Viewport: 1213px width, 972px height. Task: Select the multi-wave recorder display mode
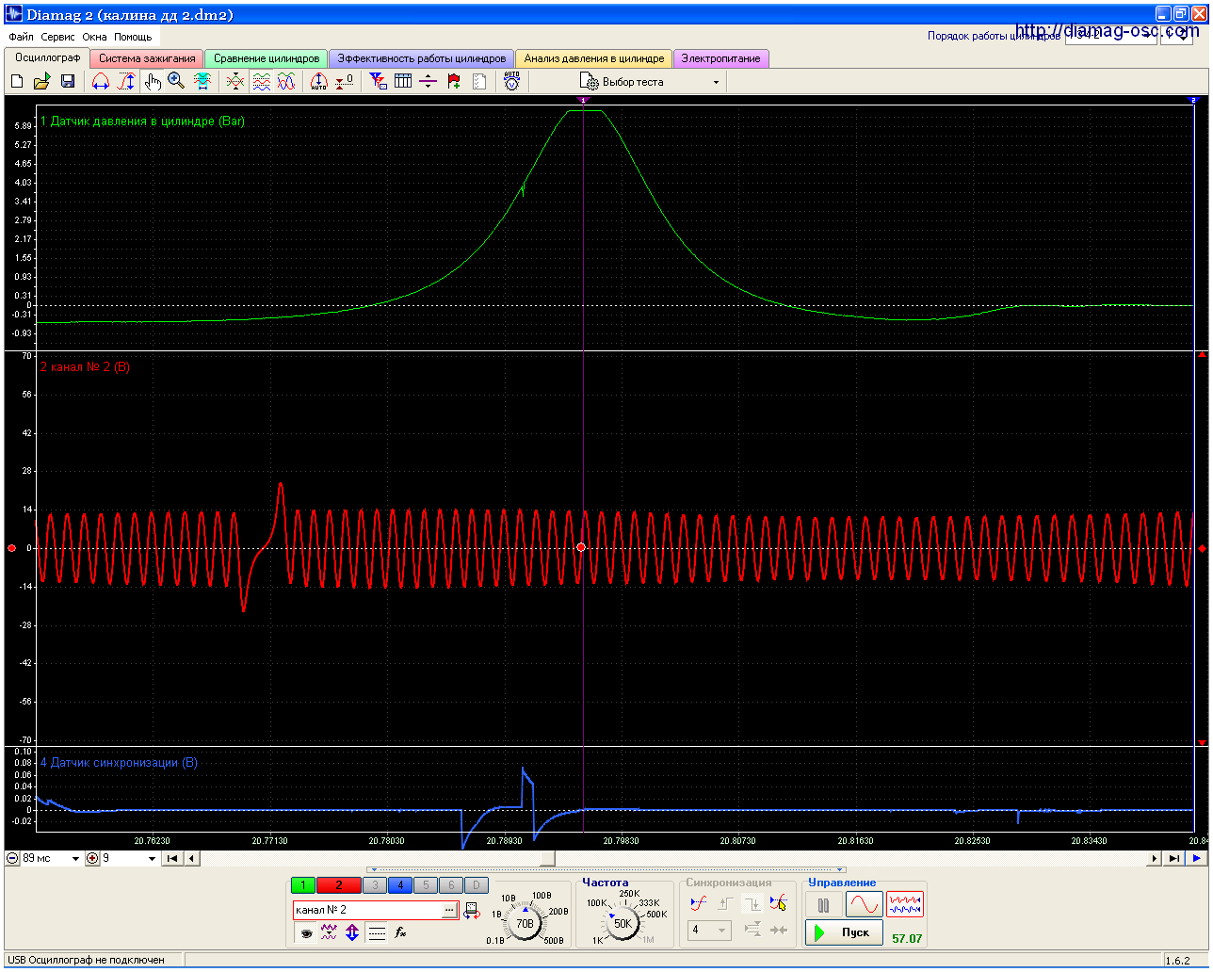[905, 905]
